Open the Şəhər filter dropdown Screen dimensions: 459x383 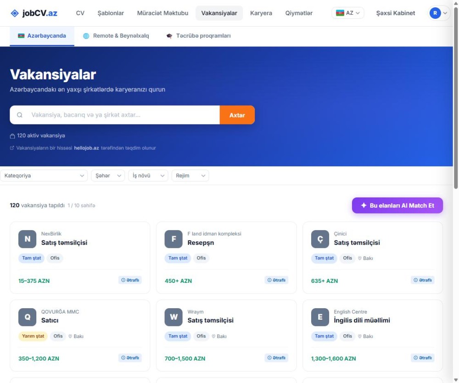point(108,176)
